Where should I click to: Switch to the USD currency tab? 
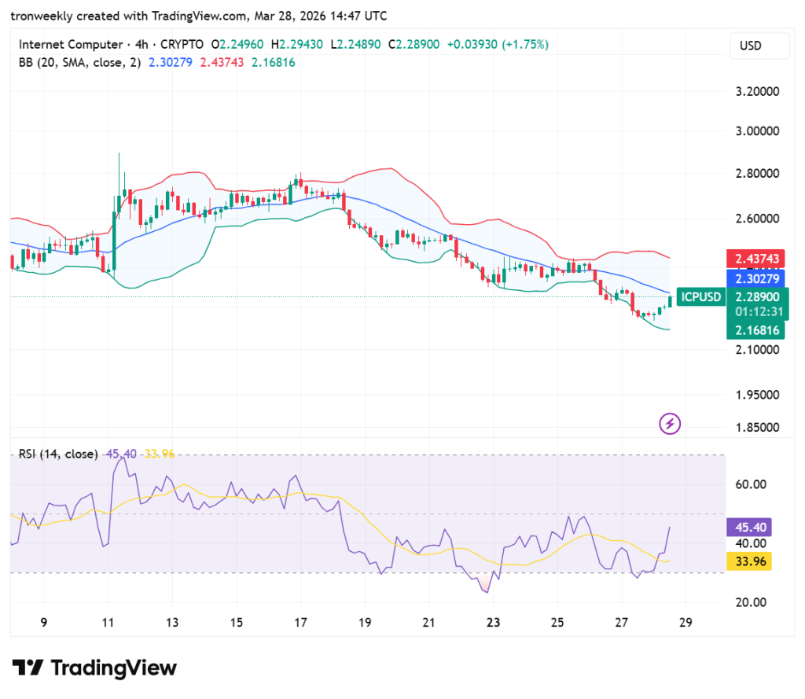click(x=759, y=46)
